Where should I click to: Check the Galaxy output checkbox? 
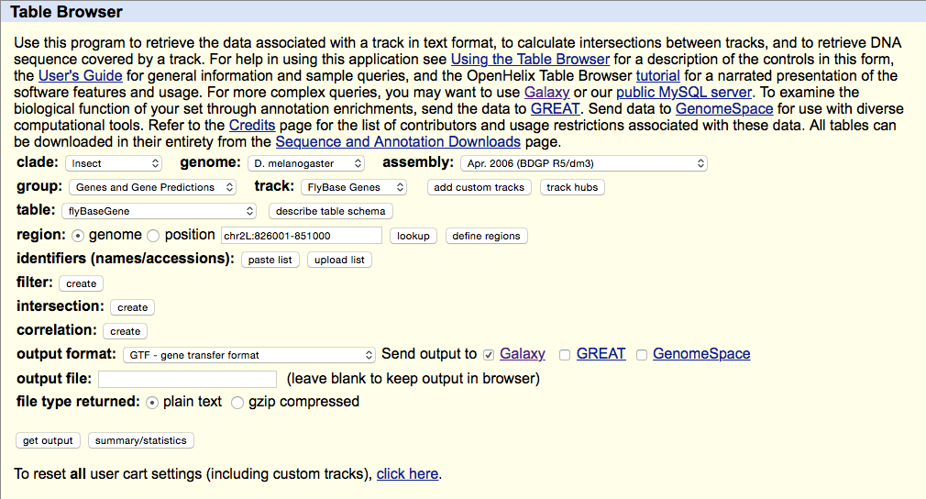(x=489, y=354)
